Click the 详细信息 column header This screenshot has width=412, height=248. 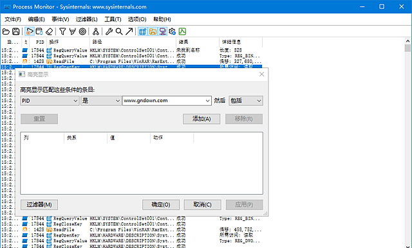241,42
